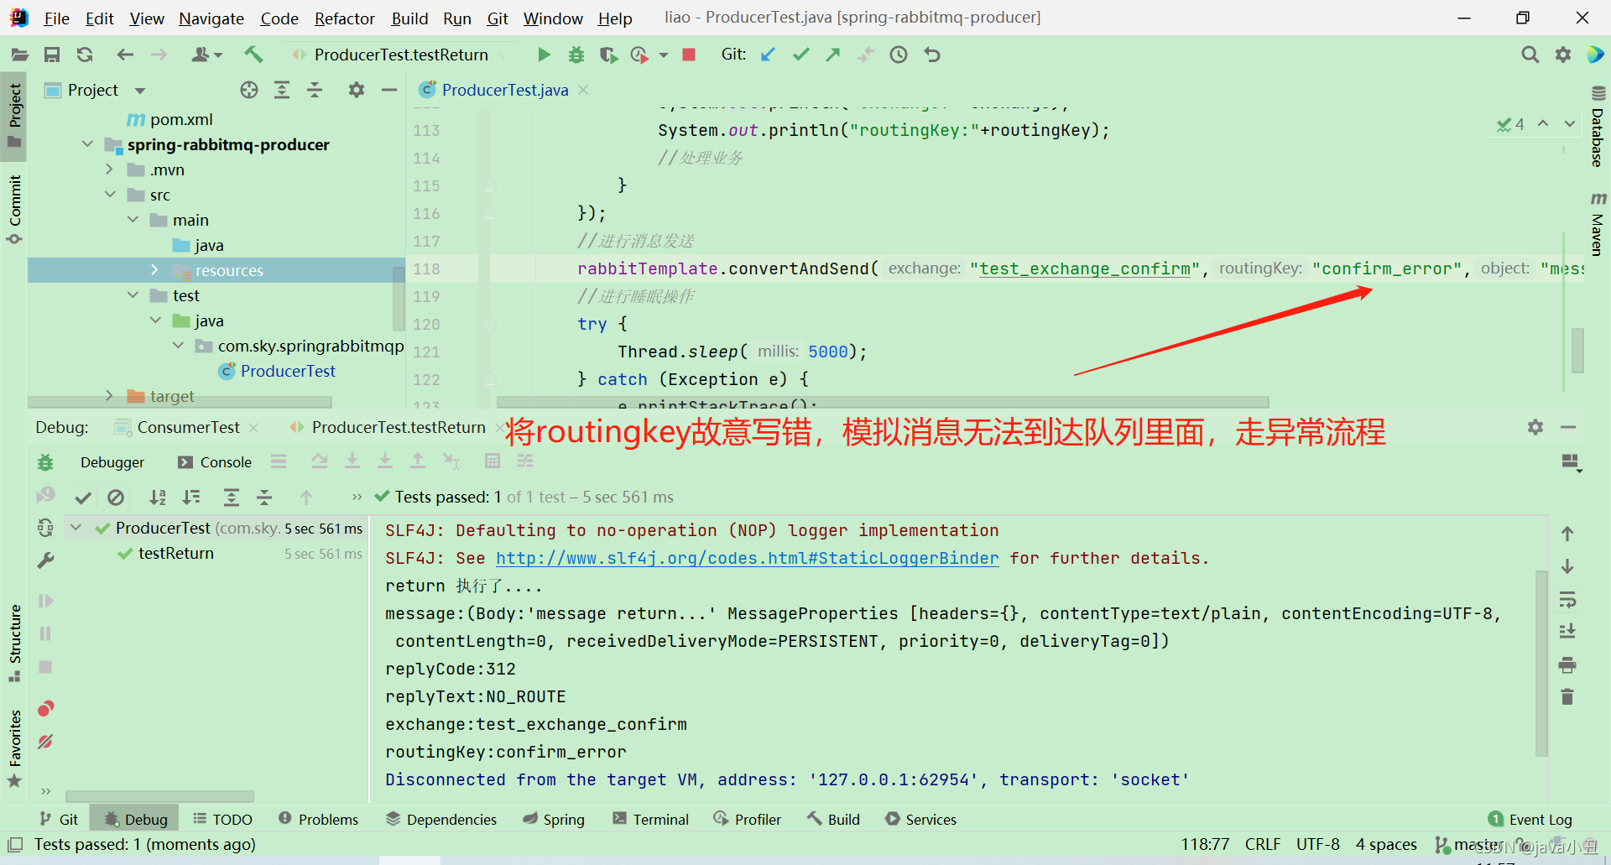Toggle scroll to end of console
The height and width of the screenshot is (865, 1611).
1567,632
